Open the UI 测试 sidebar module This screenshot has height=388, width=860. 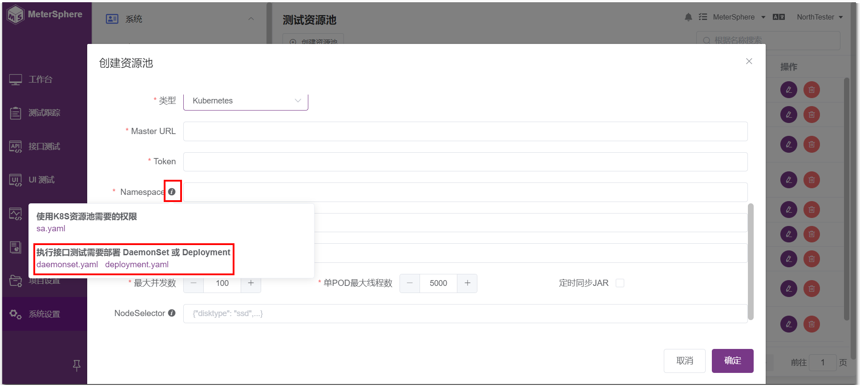pos(32,180)
